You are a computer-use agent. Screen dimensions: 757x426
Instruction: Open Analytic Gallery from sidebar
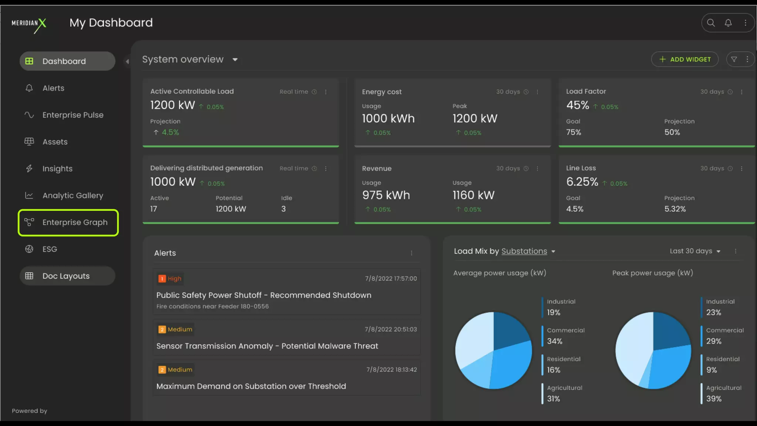pos(72,196)
